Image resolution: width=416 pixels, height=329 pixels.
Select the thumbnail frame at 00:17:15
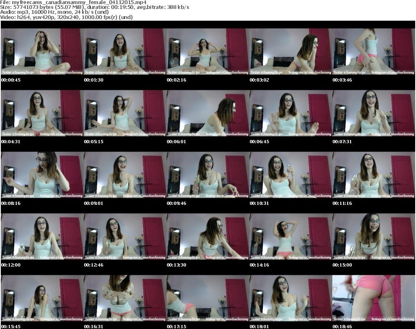pos(208,298)
